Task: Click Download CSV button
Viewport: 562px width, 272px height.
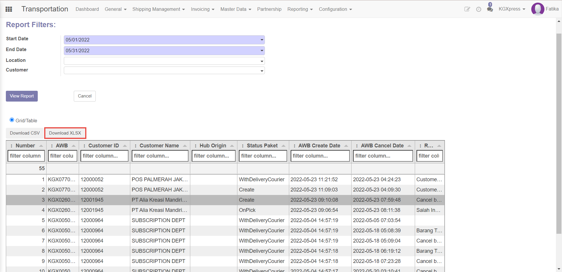Action: [x=25, y=133]
